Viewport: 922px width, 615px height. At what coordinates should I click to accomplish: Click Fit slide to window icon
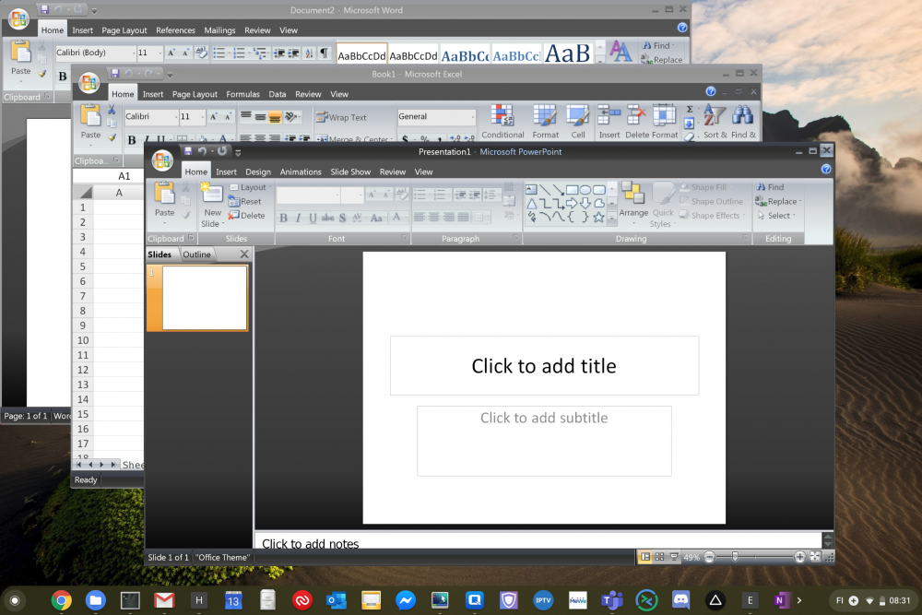[x=815, y=557]
